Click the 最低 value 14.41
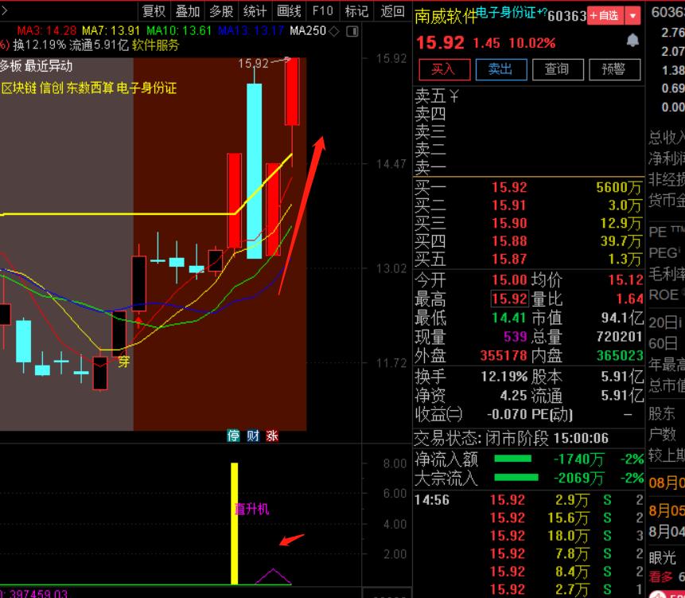This screenshot has height=598, width=685. (509, 318)
